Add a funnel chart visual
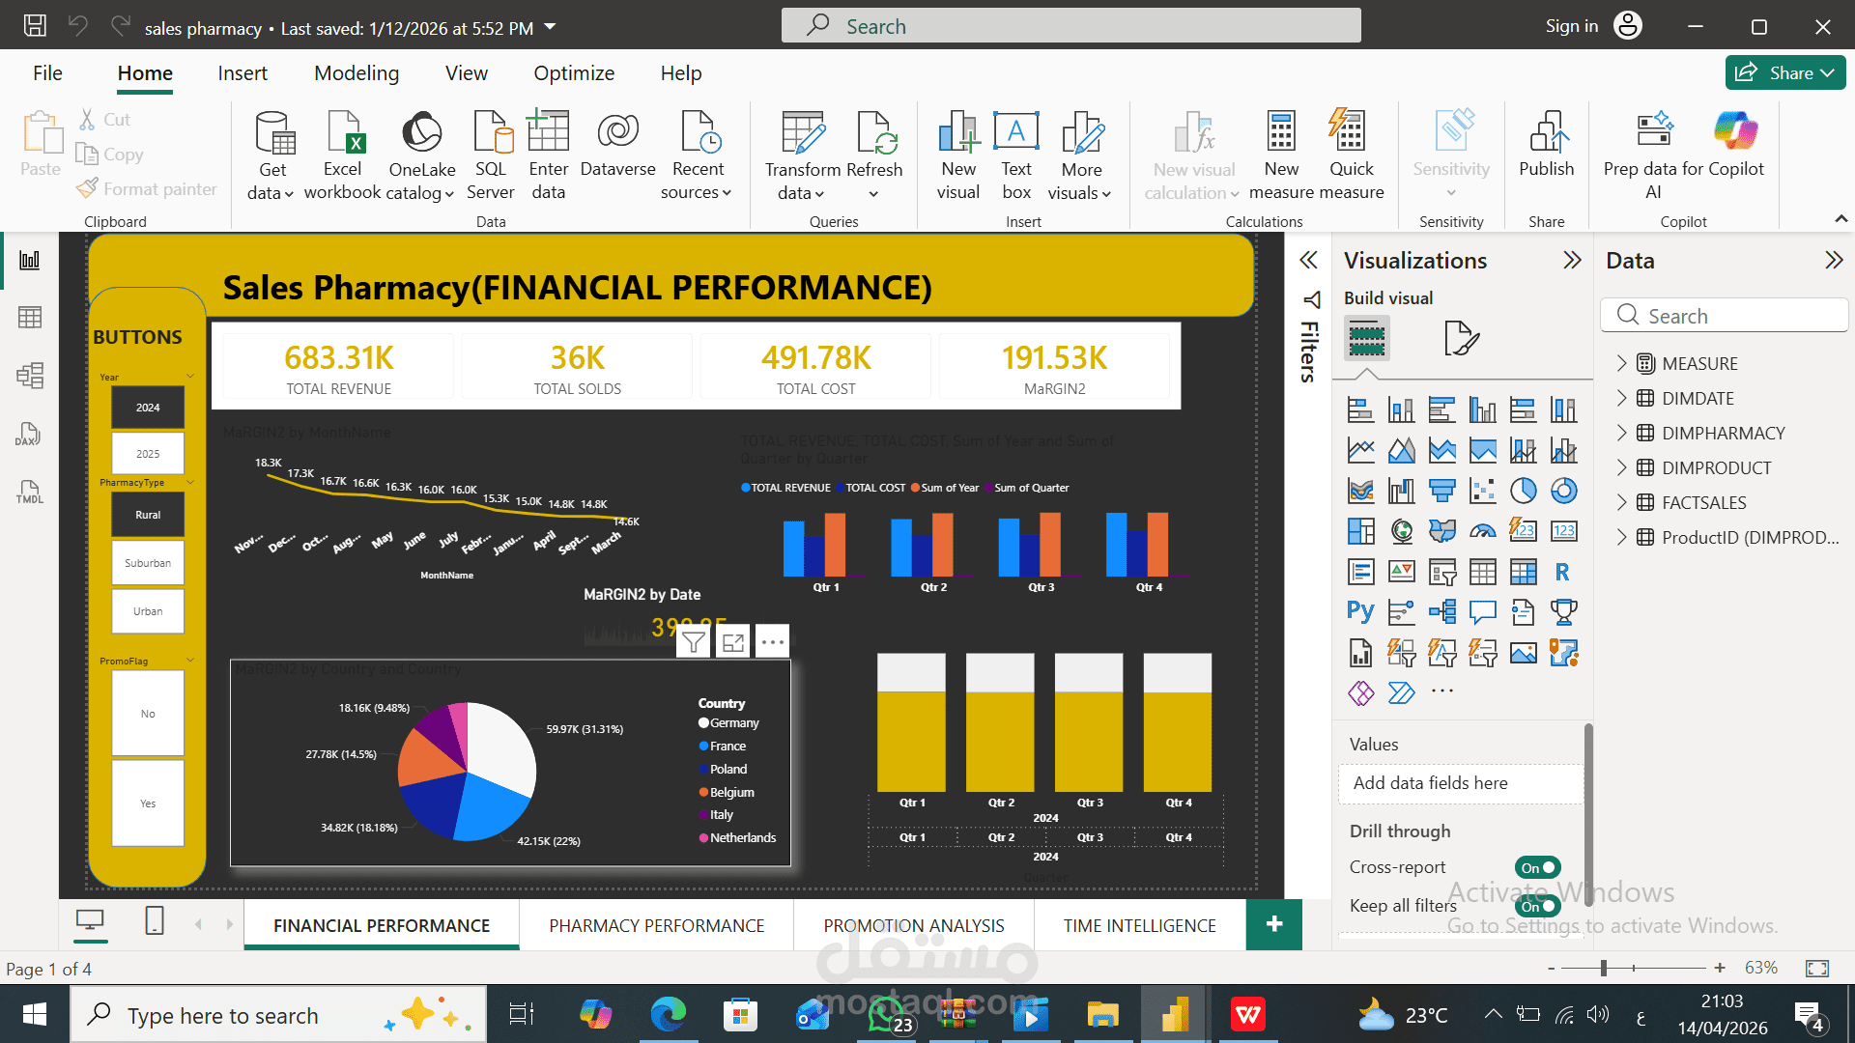Image resolution: width=1855 pixels, height=1043 pixels. [1441, 491]
